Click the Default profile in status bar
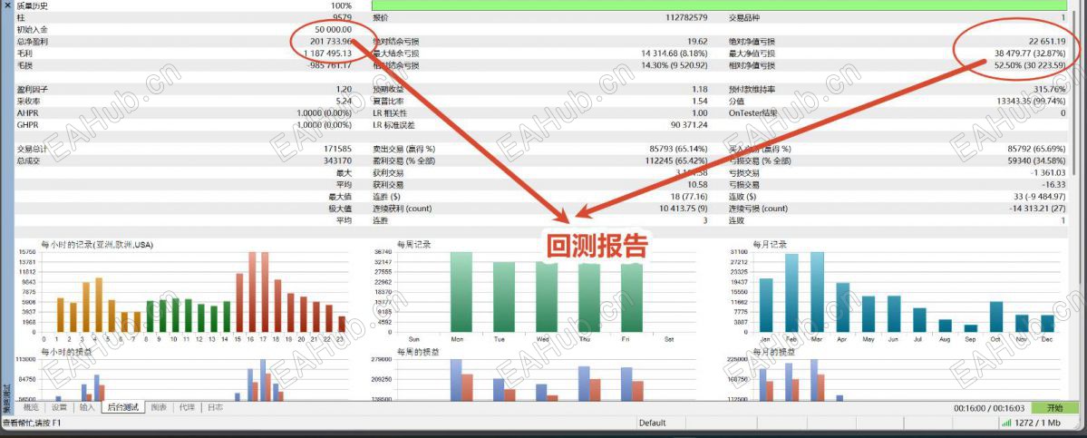Viewport: 1087px width, 438px height. (653, 423)
